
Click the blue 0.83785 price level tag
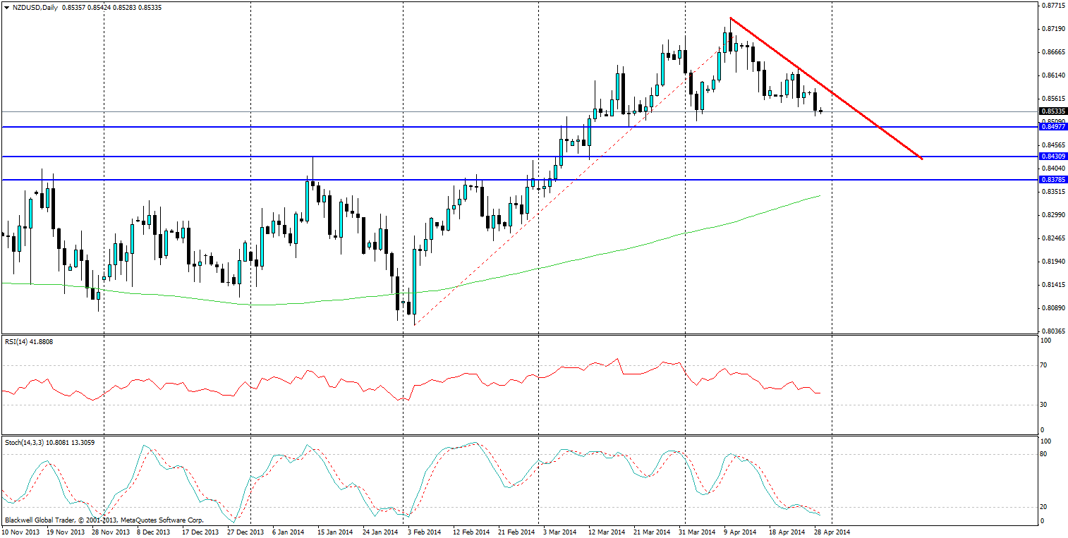pos(1053,180)
